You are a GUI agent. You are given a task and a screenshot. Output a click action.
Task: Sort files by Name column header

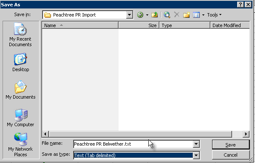[x=80, y=25]
